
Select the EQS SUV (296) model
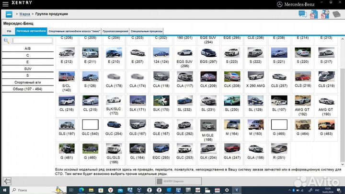pos(184,56)
